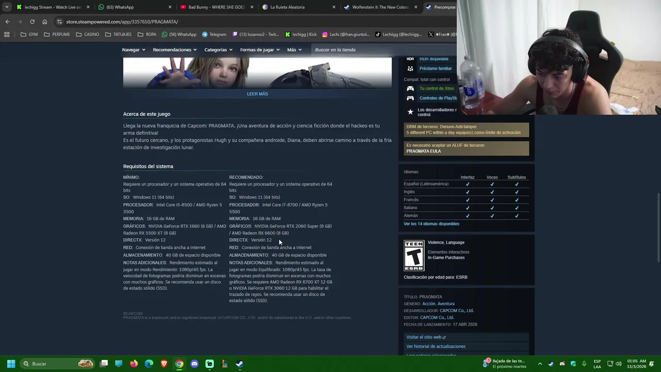Open the Windows Start menu
The width and height of the screenshot is (661, 372).
point(11,364)
